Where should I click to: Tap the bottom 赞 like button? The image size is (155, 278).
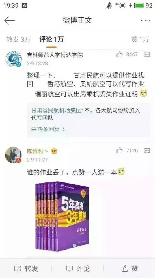click(x=130, y=268)
